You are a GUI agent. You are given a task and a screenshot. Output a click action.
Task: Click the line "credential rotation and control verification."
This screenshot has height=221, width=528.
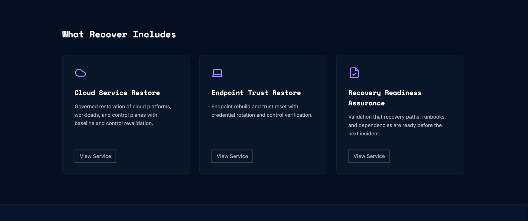pos(262,115)
